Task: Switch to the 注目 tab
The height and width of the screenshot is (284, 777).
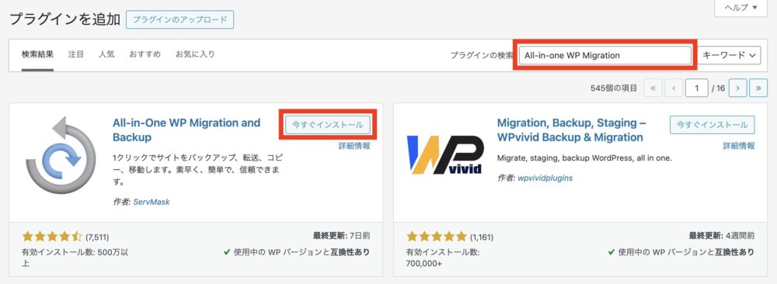Action: [76, 54]
